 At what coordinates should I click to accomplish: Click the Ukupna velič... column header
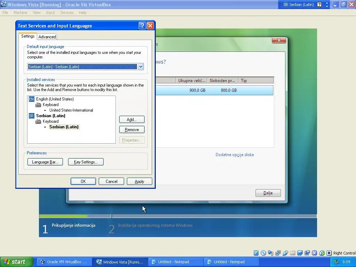tap(192, 80)
